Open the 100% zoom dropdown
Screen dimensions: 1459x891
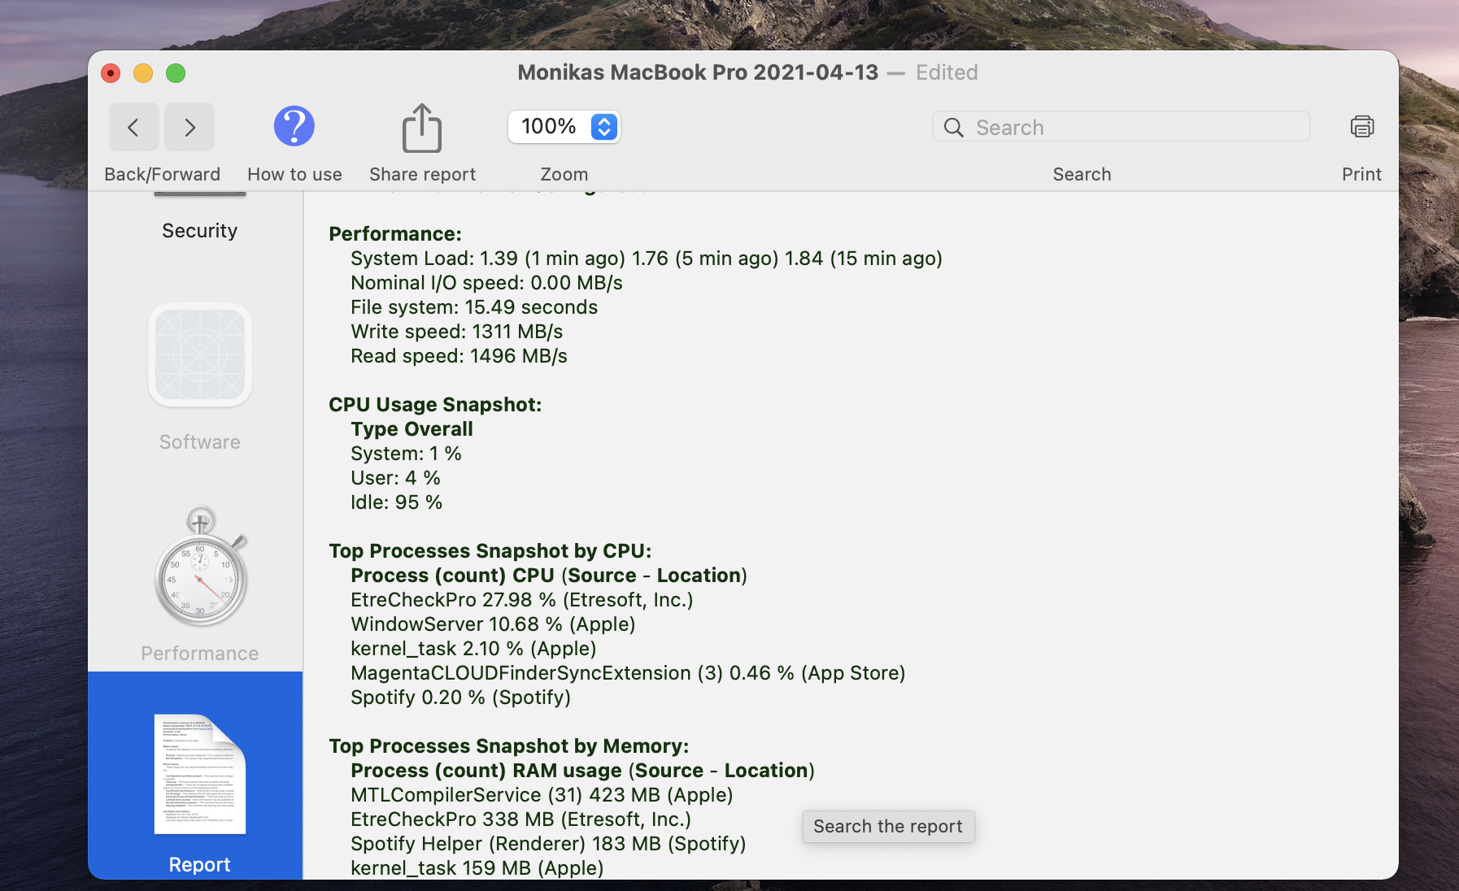coord(549,127)
